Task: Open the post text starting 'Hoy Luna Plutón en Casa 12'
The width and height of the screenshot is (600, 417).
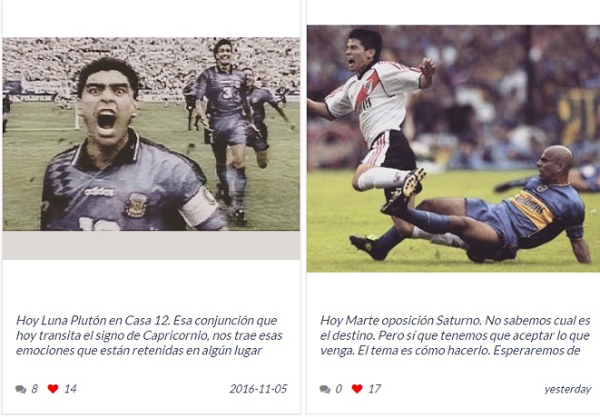Action: click(x=149, y=335)
